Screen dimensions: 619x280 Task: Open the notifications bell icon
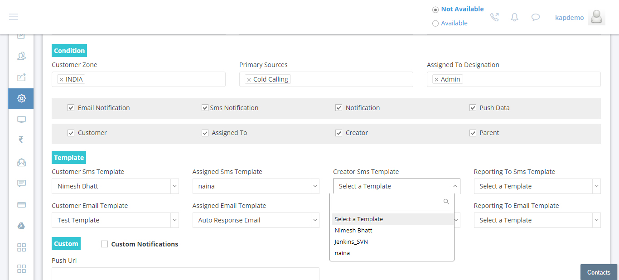(x=514, y=17)
